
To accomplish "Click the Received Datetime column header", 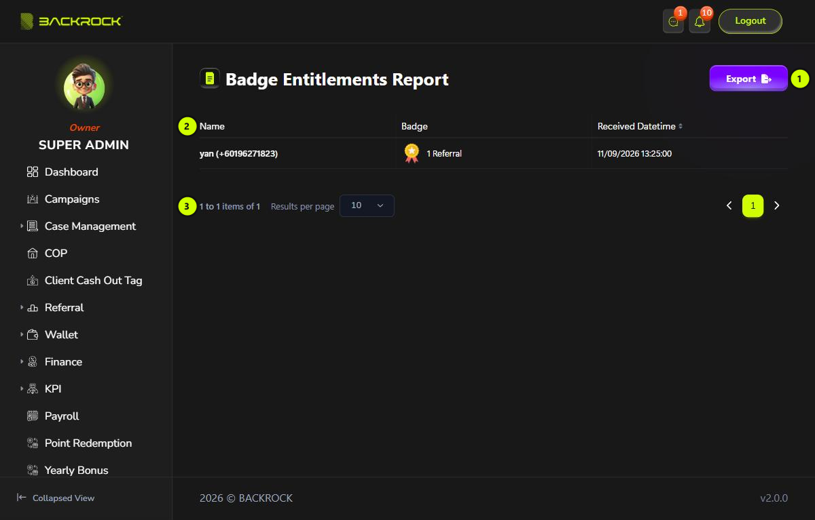I will [x=636, y=126].
